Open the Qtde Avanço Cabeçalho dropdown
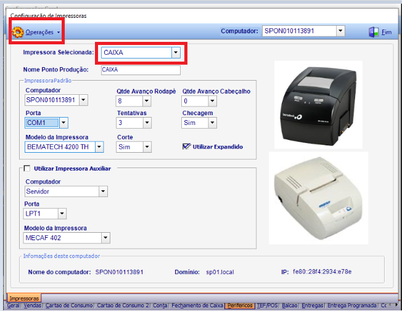 pyautogui.click(x=212, y=101)
